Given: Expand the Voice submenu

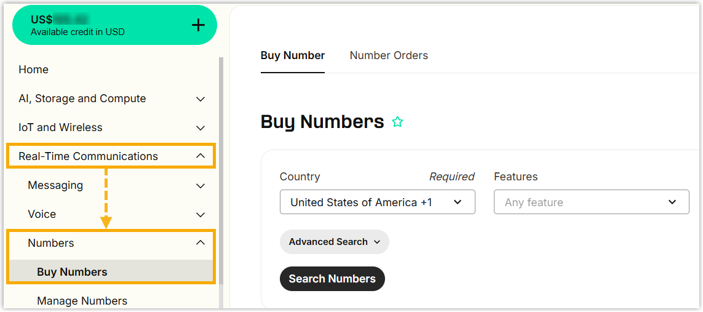Looking at the screenshot, I should click(x=201, y=214).
